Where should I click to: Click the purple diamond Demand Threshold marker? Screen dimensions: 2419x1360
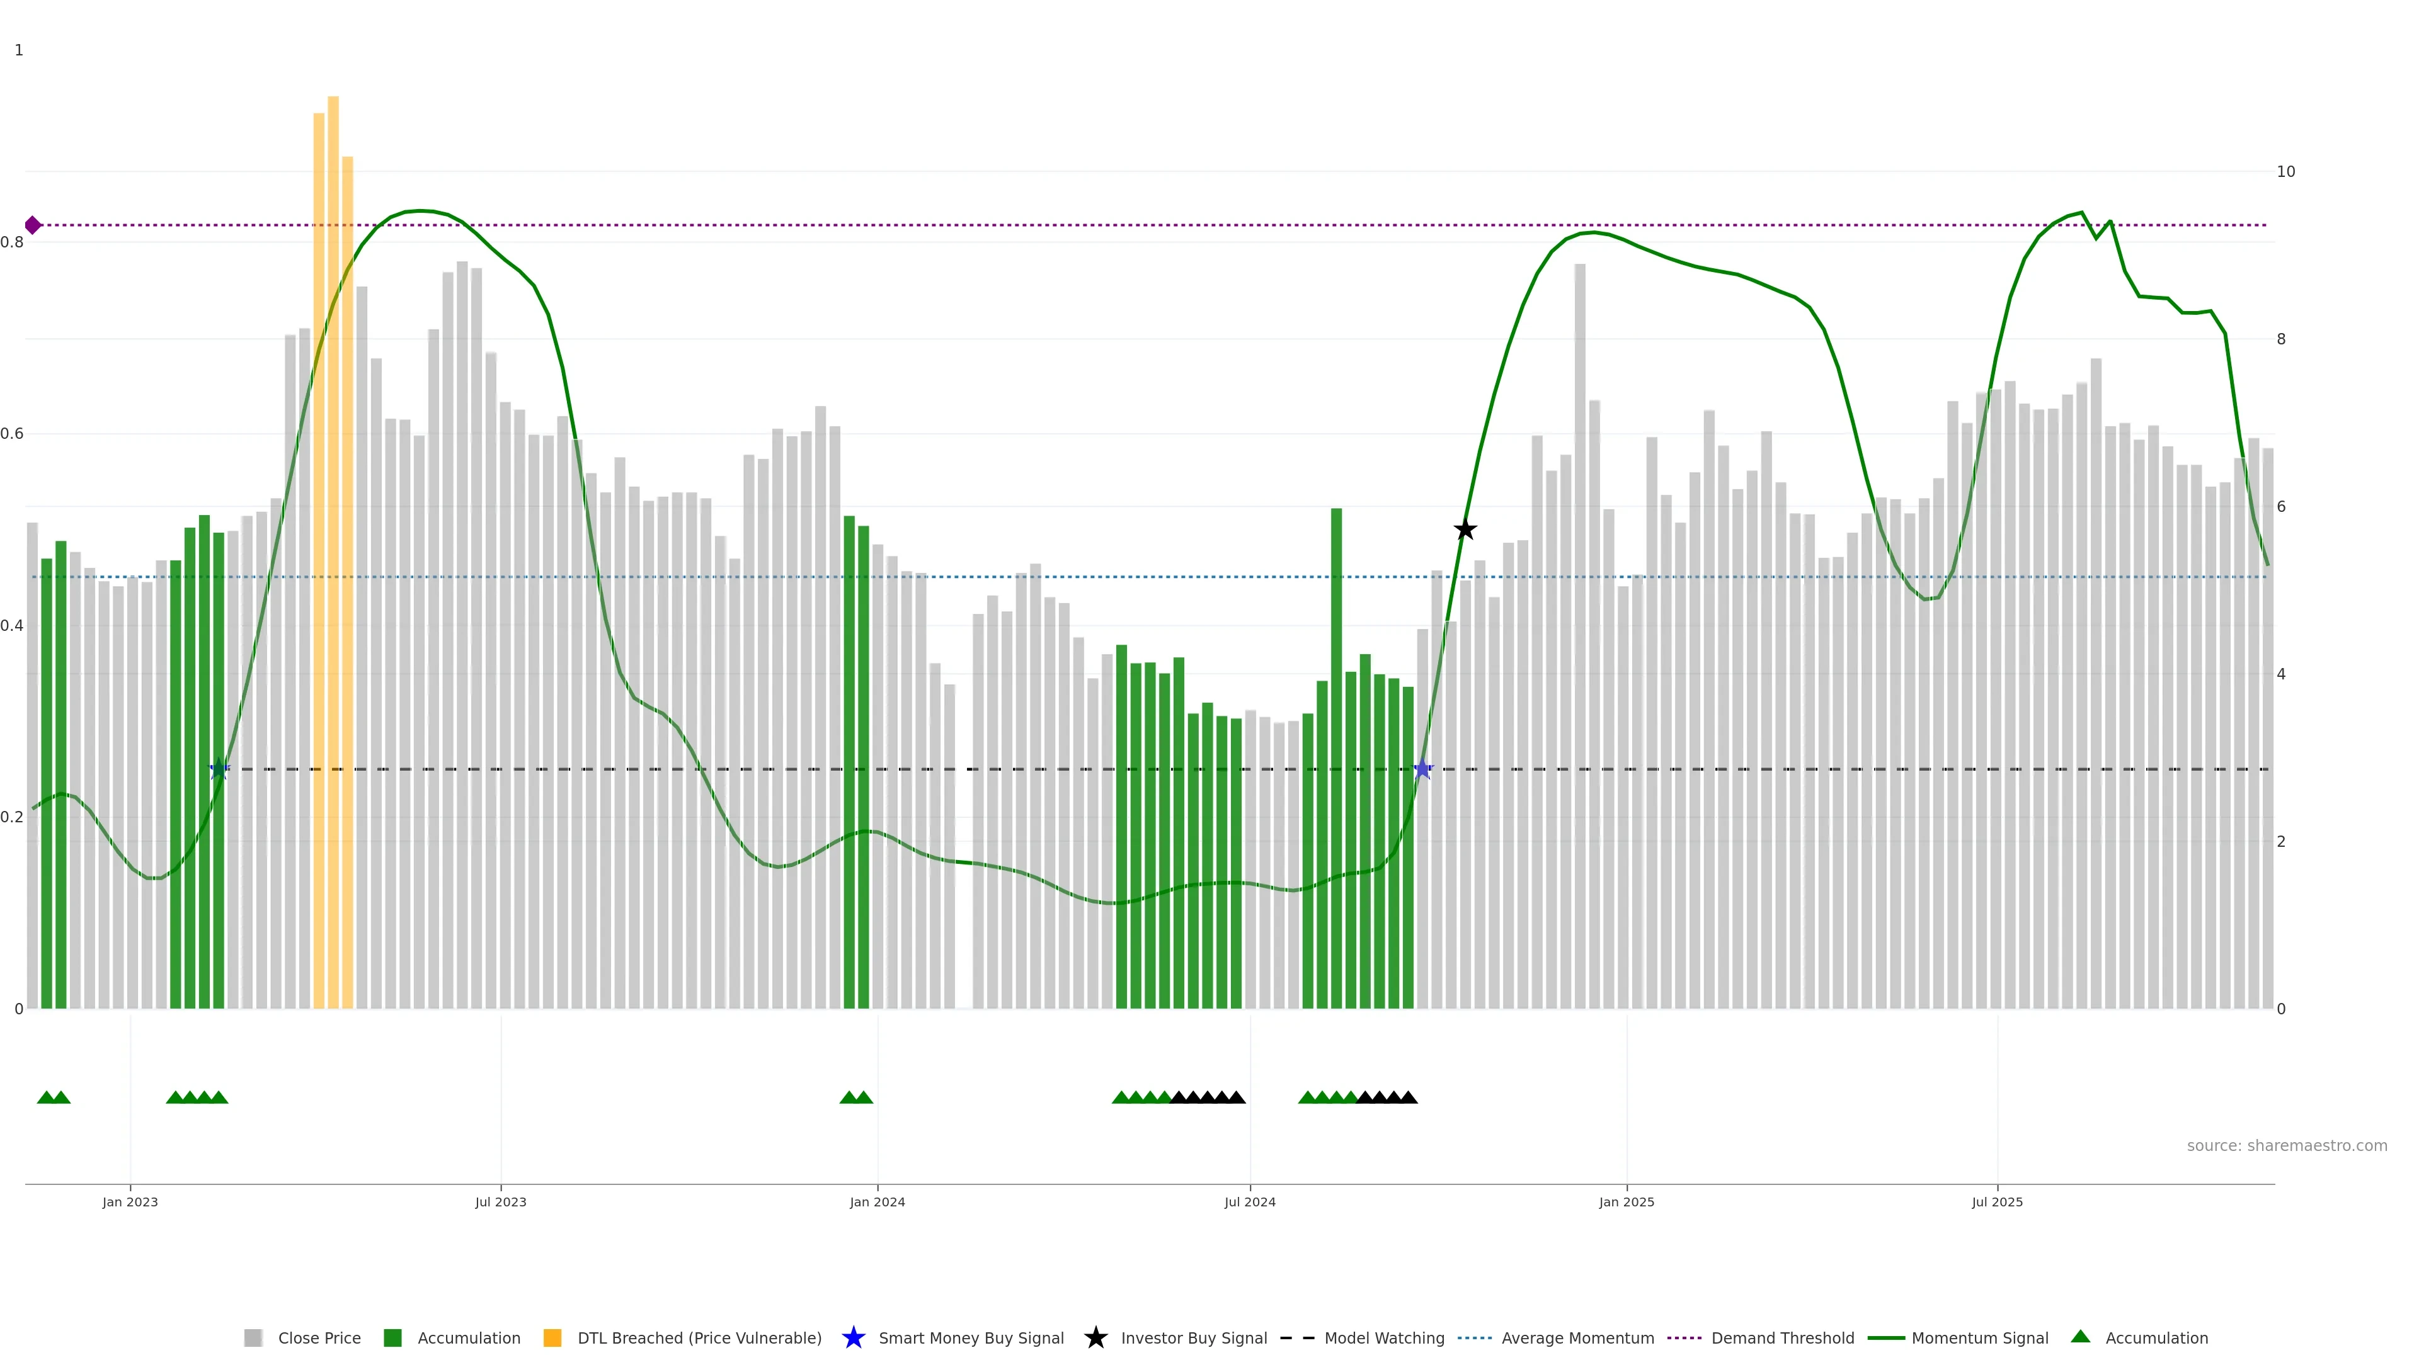[x=33, y=225]
